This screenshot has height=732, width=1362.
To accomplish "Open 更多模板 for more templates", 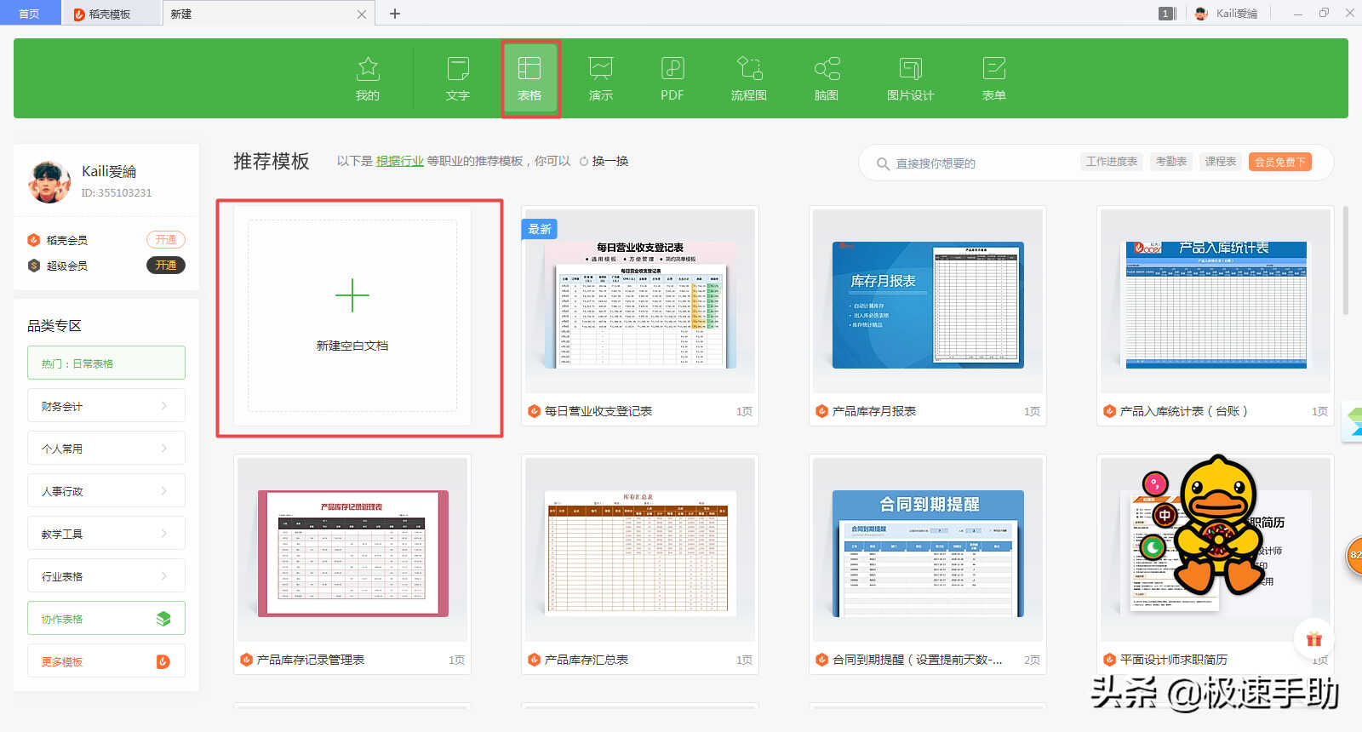I will [106, 661].
